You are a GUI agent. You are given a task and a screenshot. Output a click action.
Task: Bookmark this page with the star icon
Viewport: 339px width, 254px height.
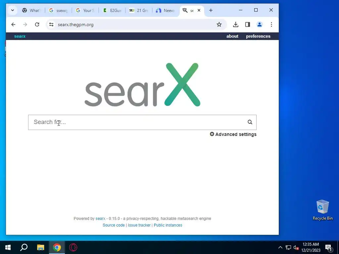coord(219,24)
